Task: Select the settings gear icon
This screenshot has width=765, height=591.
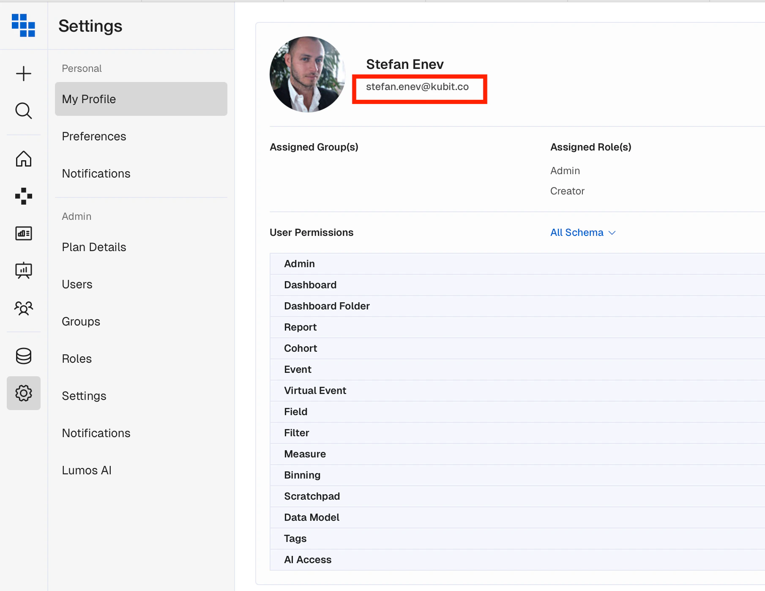Action: tap(24, 393)
